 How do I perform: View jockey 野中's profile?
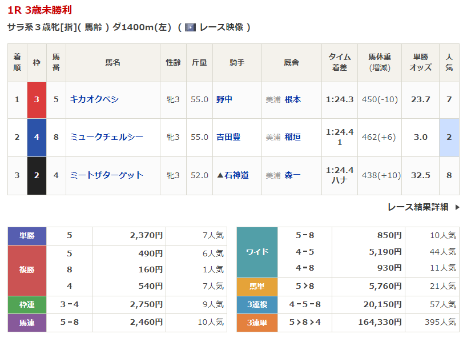(224, 99)
